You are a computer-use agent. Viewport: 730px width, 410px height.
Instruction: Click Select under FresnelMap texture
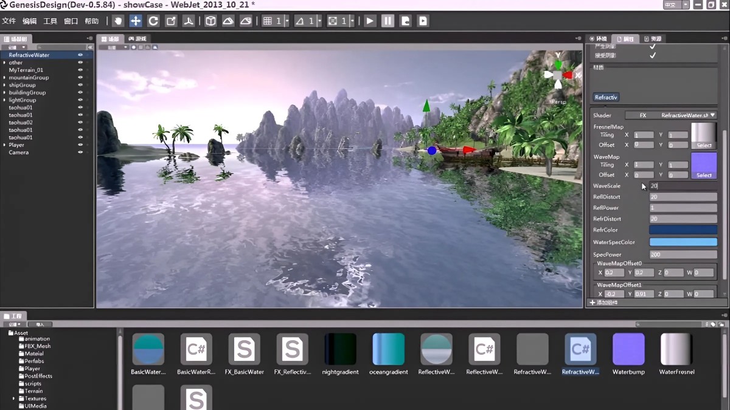pos(704,145)
